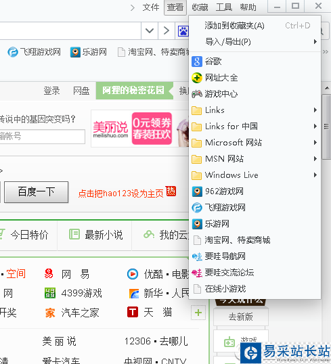Open 游戏中心 gamepad icon entry
The image size is (331, 364).
[x=197, y=94]
